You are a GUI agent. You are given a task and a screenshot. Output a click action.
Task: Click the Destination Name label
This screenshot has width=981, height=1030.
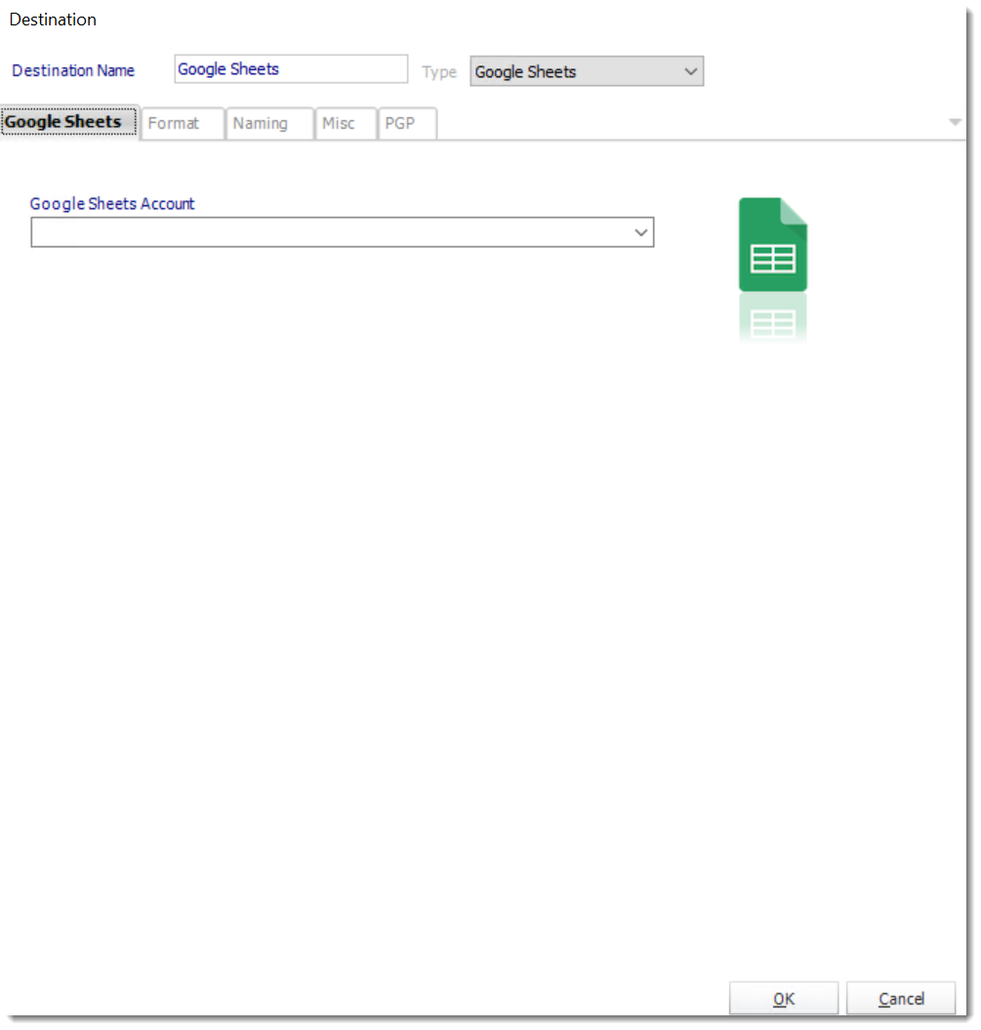[x=73, y=70]
